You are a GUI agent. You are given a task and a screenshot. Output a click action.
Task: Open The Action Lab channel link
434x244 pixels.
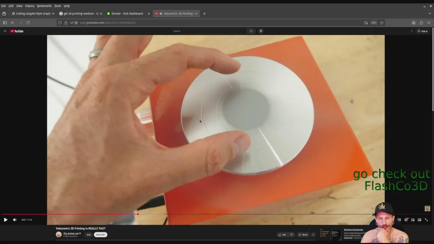point(71,233)
